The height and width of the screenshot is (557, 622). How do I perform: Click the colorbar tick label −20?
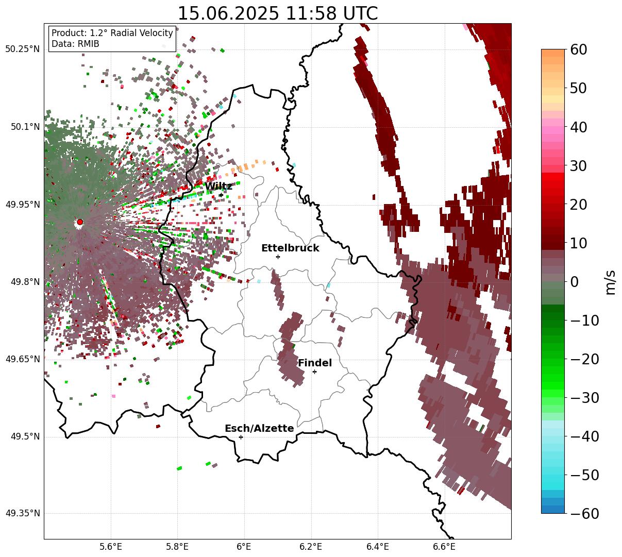pyautogui.click(x=585, y=359)
